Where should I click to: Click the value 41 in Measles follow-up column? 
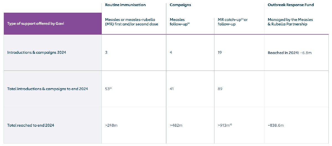[172, 89]
